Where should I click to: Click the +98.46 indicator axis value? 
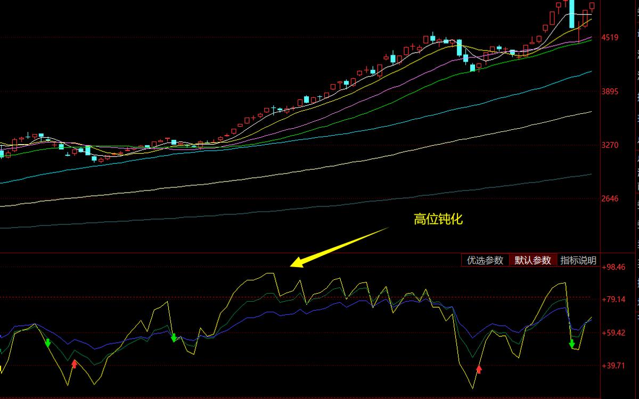pyautogui.click(x=613, y=267)
